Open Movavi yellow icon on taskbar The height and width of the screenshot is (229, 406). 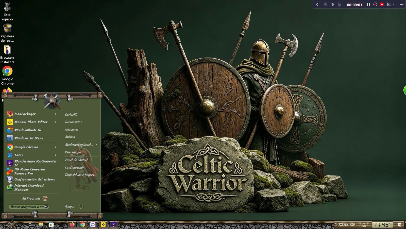coord(103,225)
